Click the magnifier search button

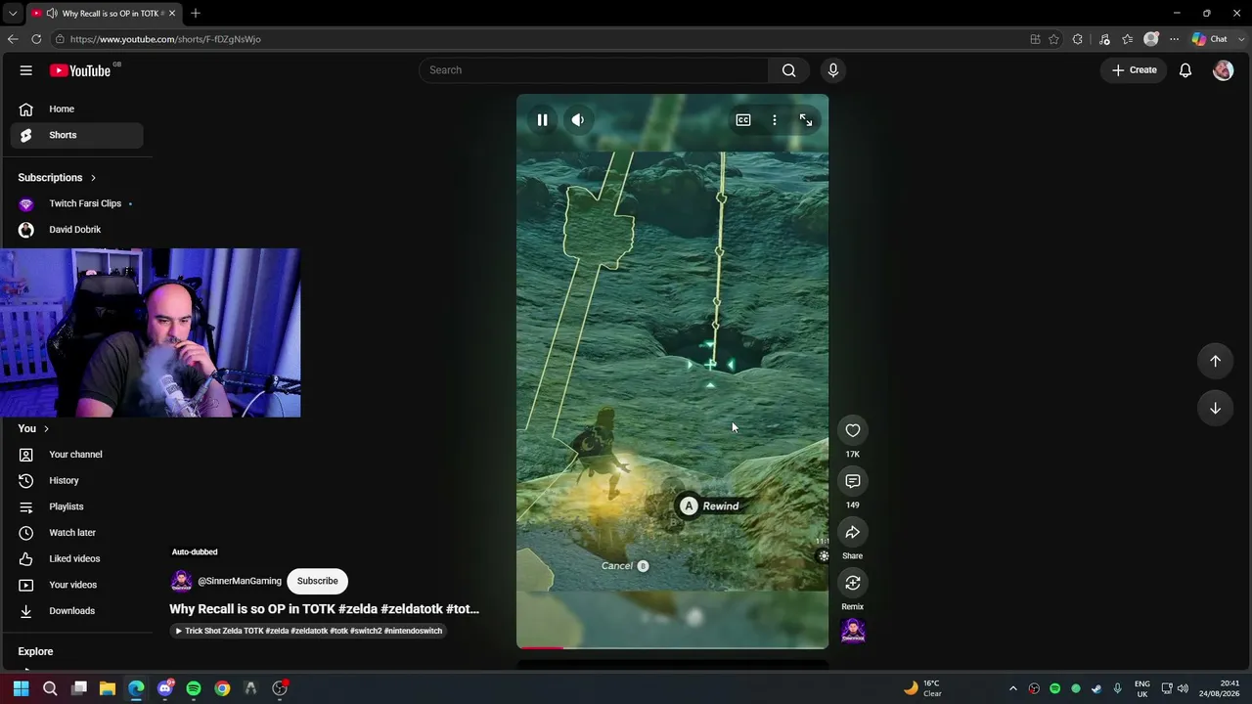click(x=789, y=70)
